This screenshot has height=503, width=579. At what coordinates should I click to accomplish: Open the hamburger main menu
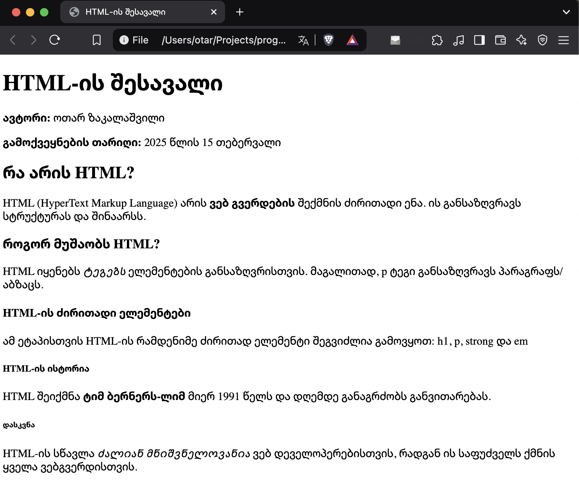pos(564,40)
